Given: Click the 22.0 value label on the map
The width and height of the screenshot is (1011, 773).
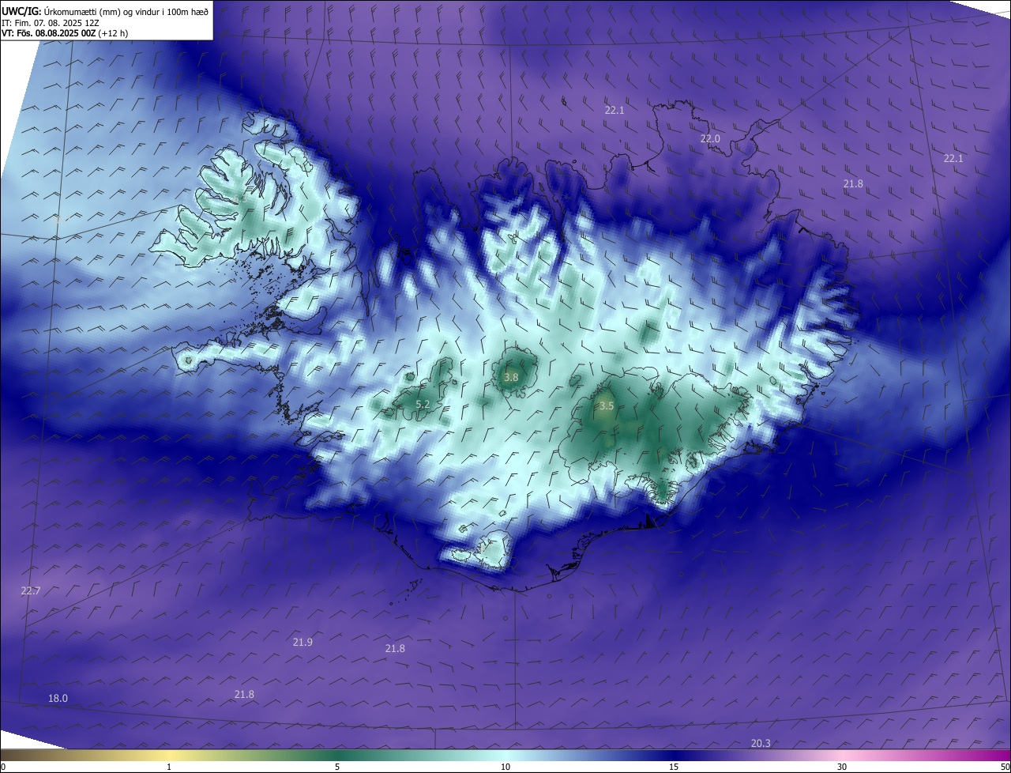Looking at the screenshot, I should click(710, 139).
